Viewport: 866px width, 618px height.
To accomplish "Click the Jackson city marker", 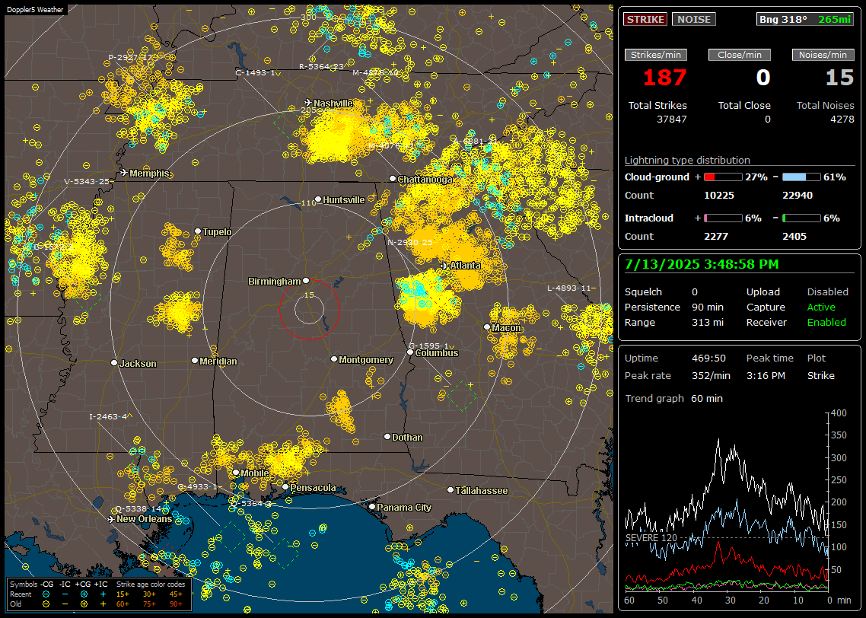I will (114, 363).
